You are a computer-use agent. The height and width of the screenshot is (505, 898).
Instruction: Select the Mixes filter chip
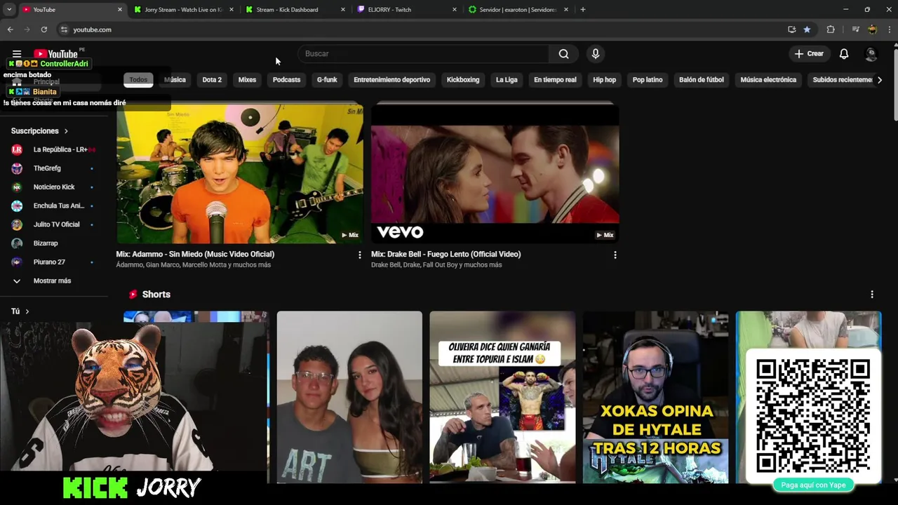click(x=247, y=80)
